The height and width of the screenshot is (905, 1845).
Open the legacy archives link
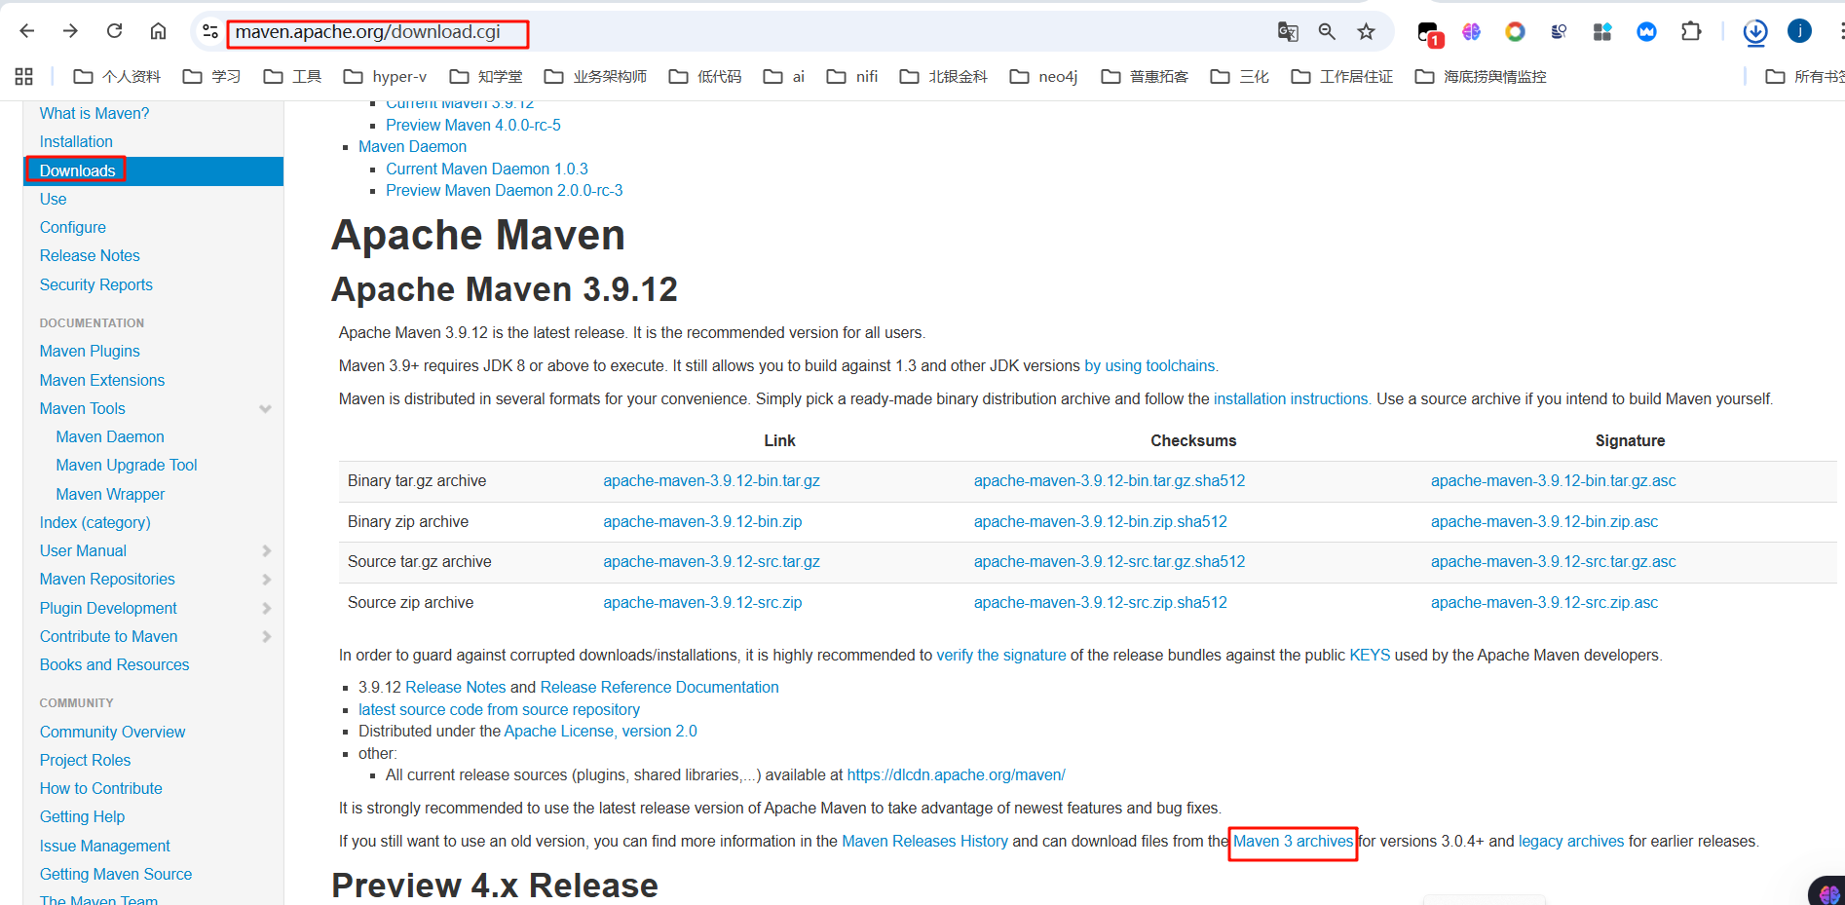coord(1571,841)
